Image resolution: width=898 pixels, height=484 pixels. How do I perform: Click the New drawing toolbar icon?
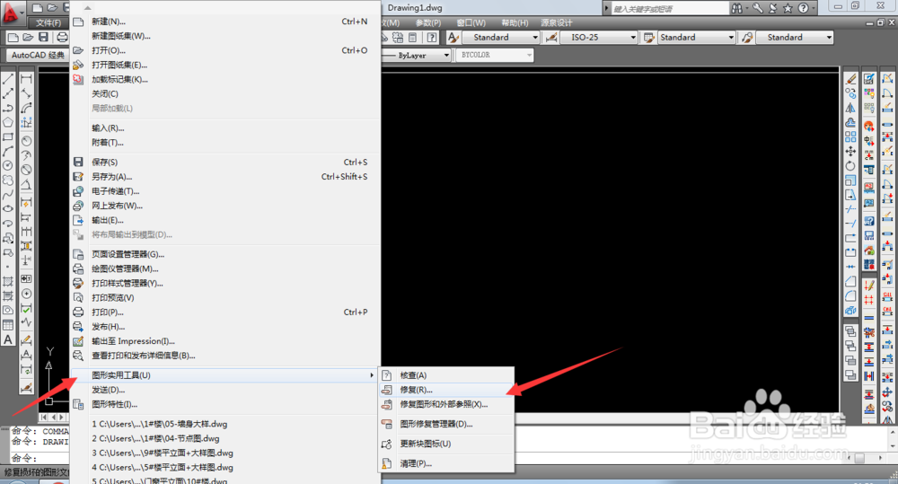coord(13,37)
